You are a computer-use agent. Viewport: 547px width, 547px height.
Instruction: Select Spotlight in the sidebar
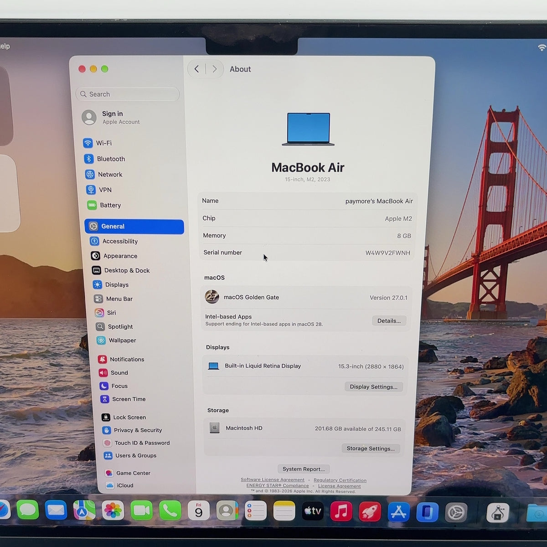(114, 326)
